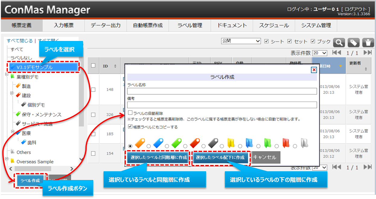This screenshot has width=376, height=199.
Task: Open the top 表示件数 dropdown
Action: coord(320,53)
